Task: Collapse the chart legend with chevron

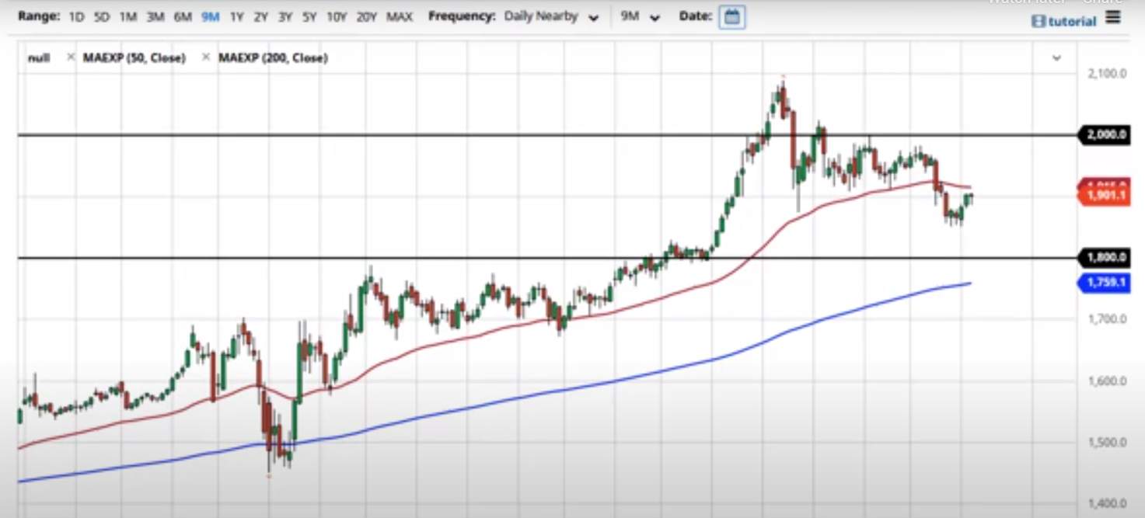Action: tap(1056, 58)
